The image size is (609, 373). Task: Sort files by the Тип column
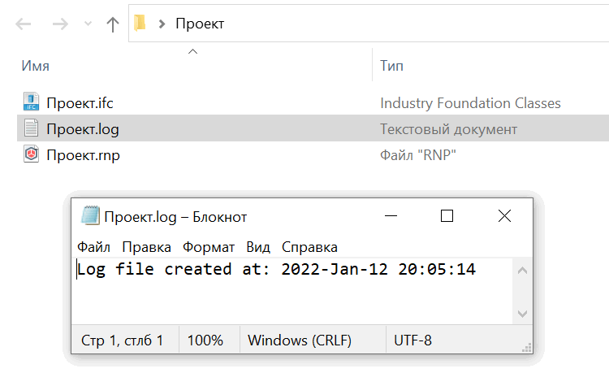pos(391,66)
